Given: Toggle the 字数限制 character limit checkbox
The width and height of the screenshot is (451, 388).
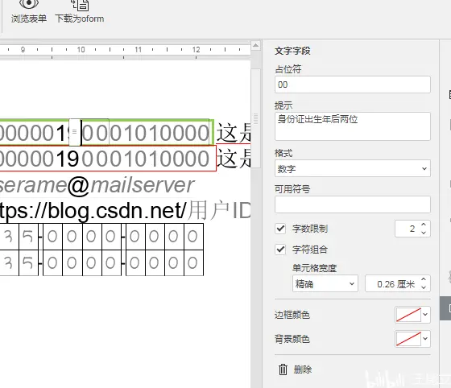Looking at the screenshot, I should (x=280, y=229).
